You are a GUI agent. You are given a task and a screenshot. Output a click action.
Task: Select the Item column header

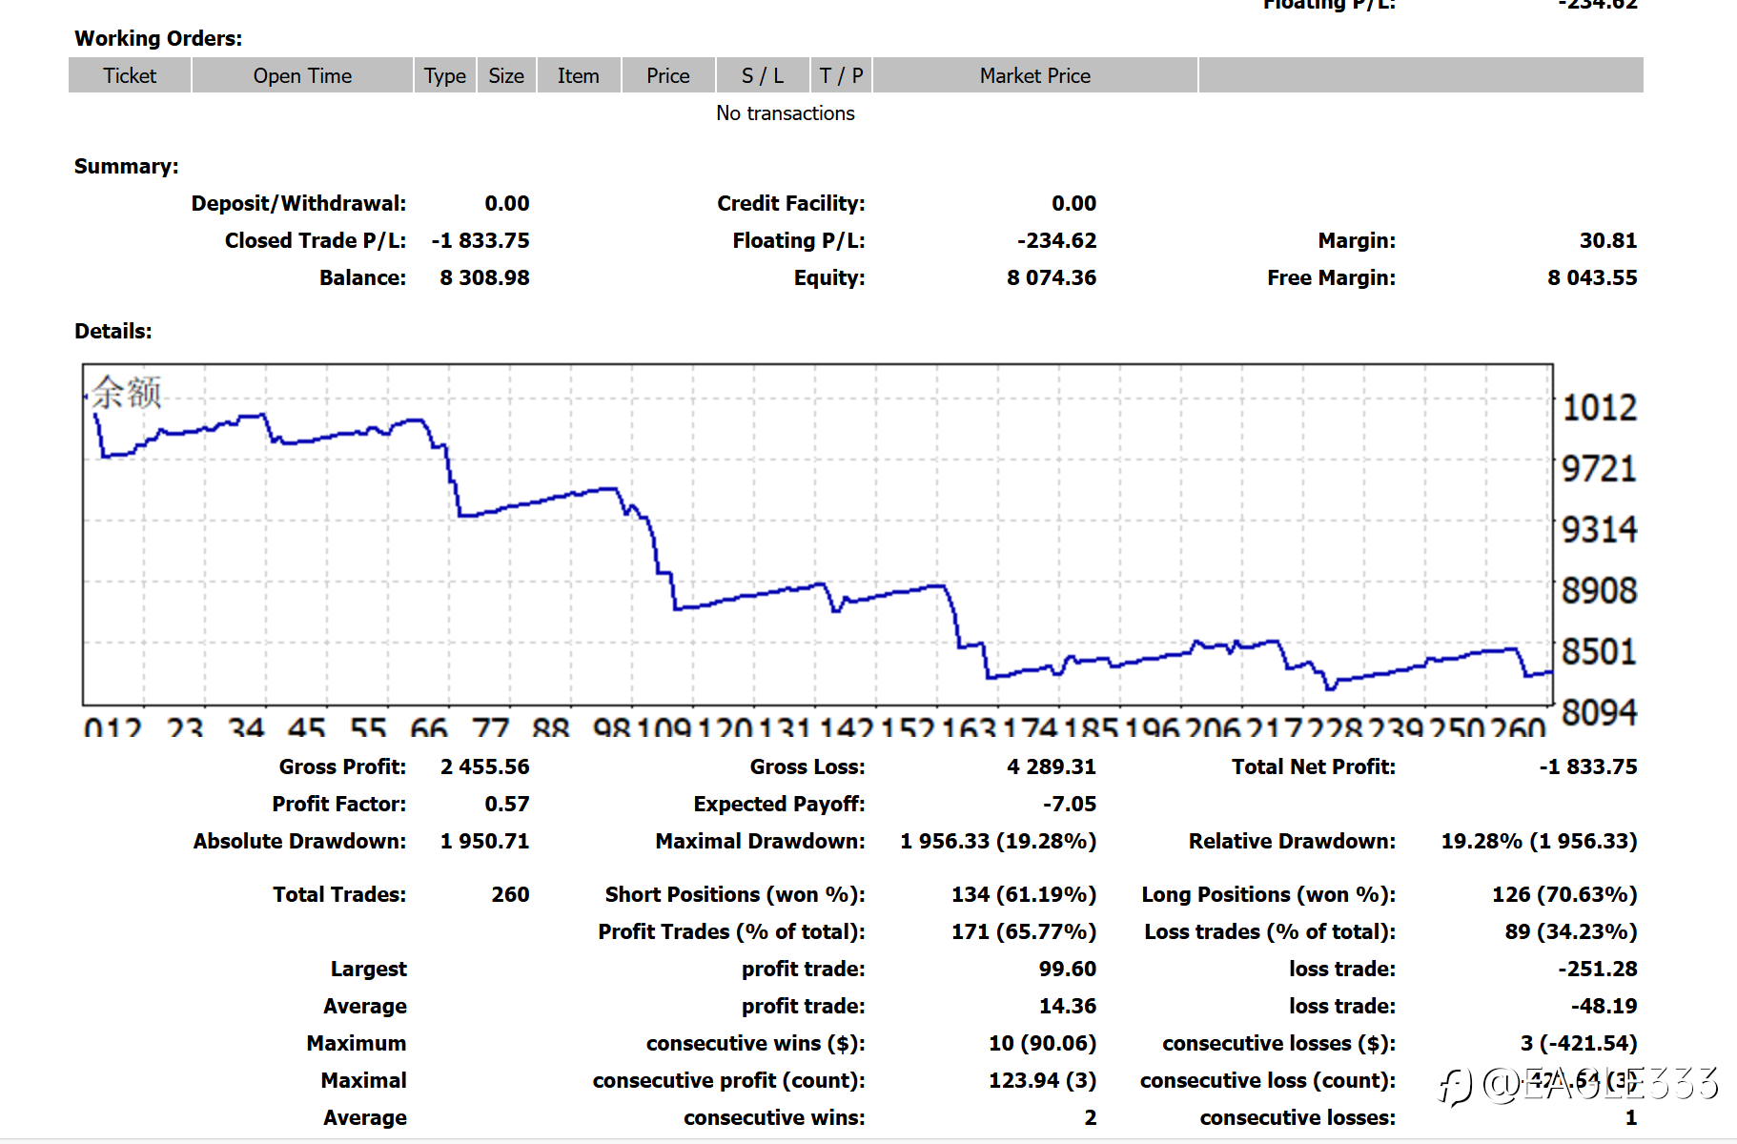click(579, 75)
